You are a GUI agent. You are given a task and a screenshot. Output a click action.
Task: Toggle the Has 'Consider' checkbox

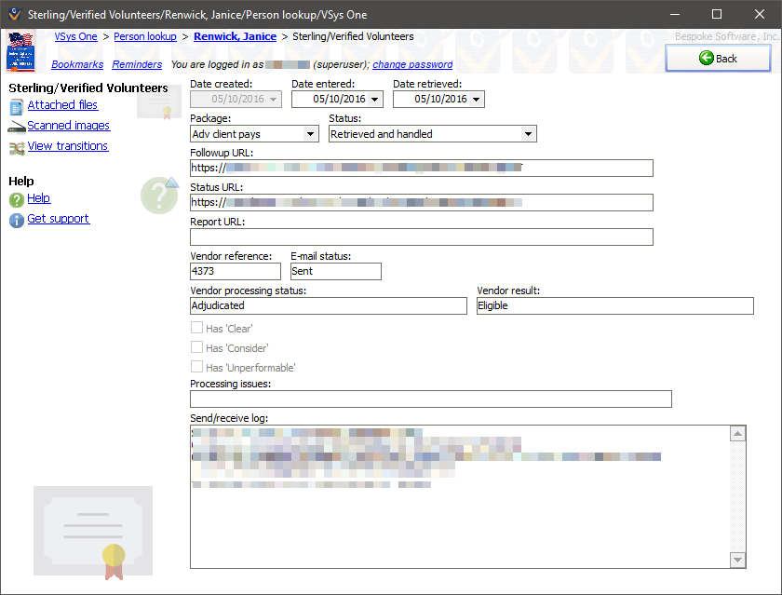(196, 347)
